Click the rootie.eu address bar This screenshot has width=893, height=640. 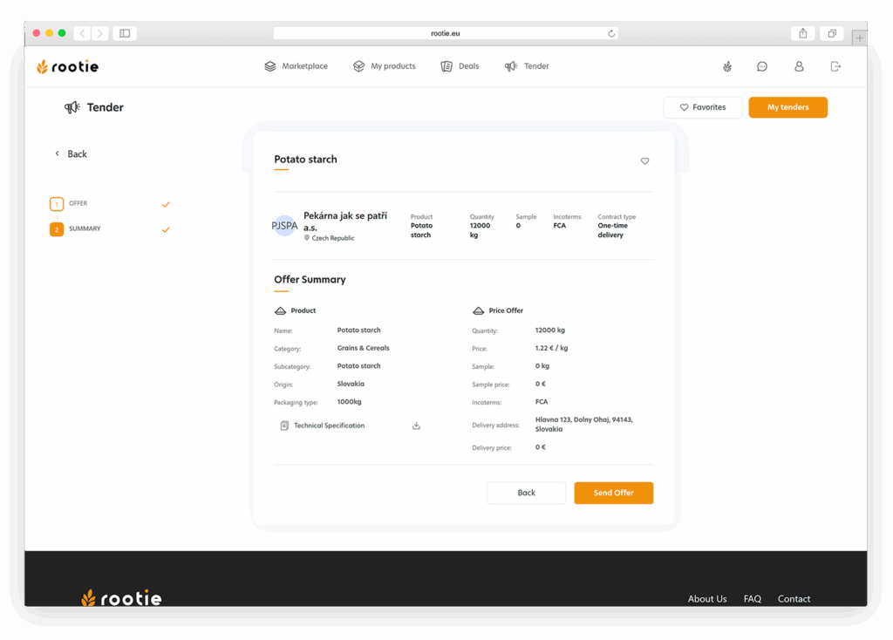(445, 33)
